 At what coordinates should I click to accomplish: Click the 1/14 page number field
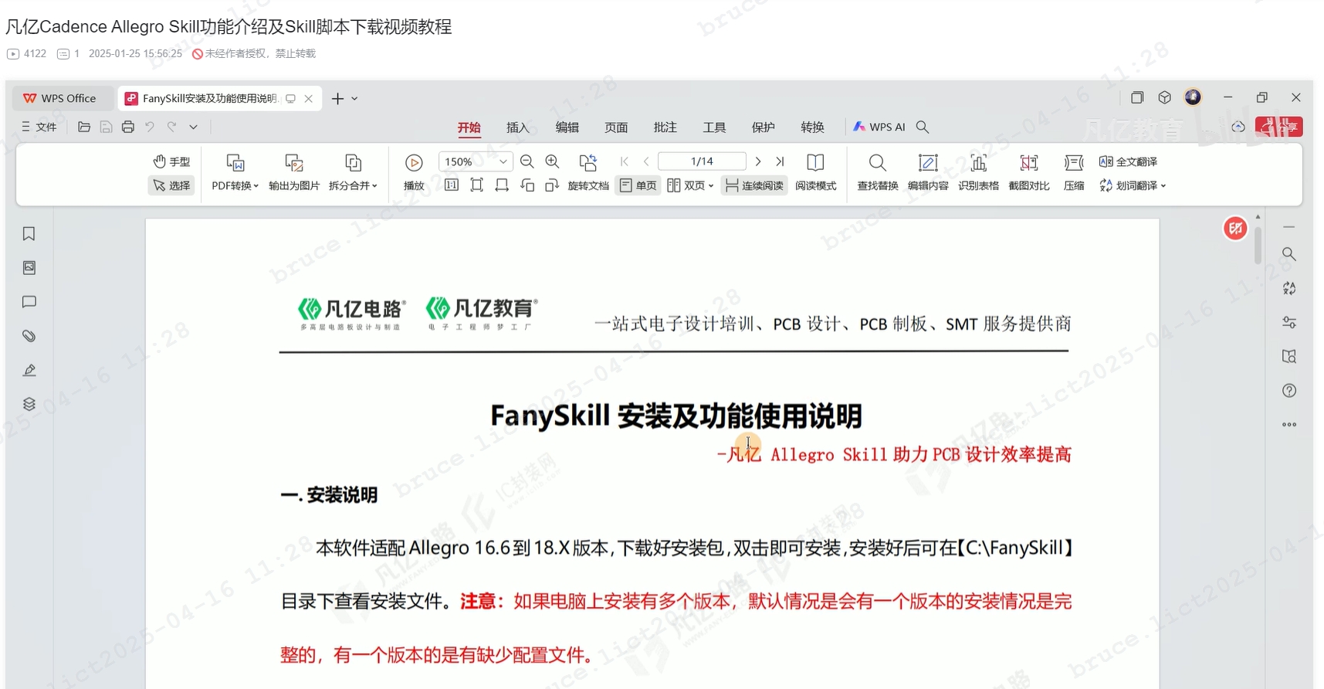pyautogui.click(x=702, y=161)
